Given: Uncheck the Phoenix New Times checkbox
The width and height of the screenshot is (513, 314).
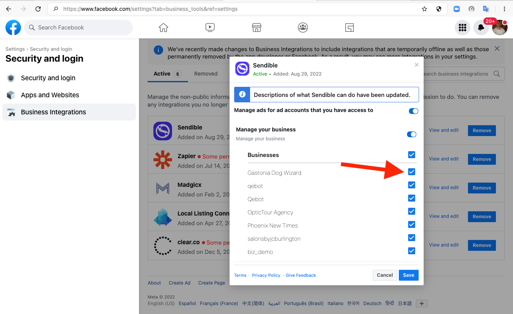Looking at the screenshot, I should tap(412, 224).
